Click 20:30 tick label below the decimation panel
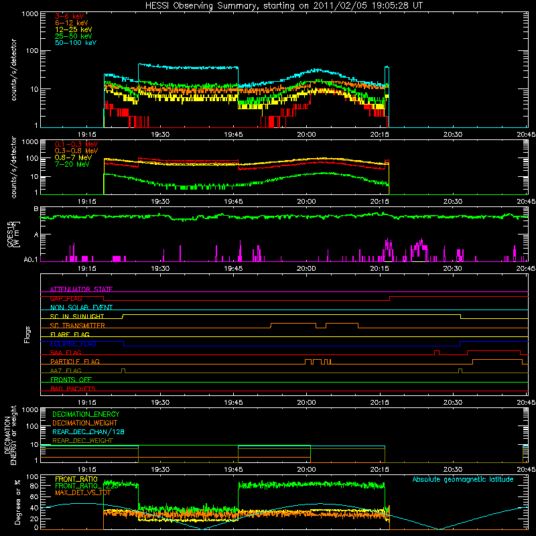Image resolution: width=536 pixels, height=536 pixels. 453,470
